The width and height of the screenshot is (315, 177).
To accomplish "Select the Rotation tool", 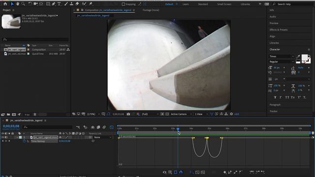I will tap(30, 4).
